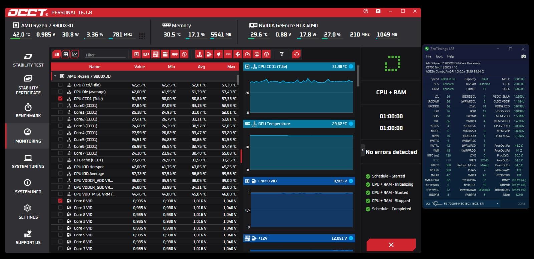Enable the CPU (Tctl/Tdie) checkbox
The height and width of the screenshot is (259, 534).
click(x=60, y=85)
